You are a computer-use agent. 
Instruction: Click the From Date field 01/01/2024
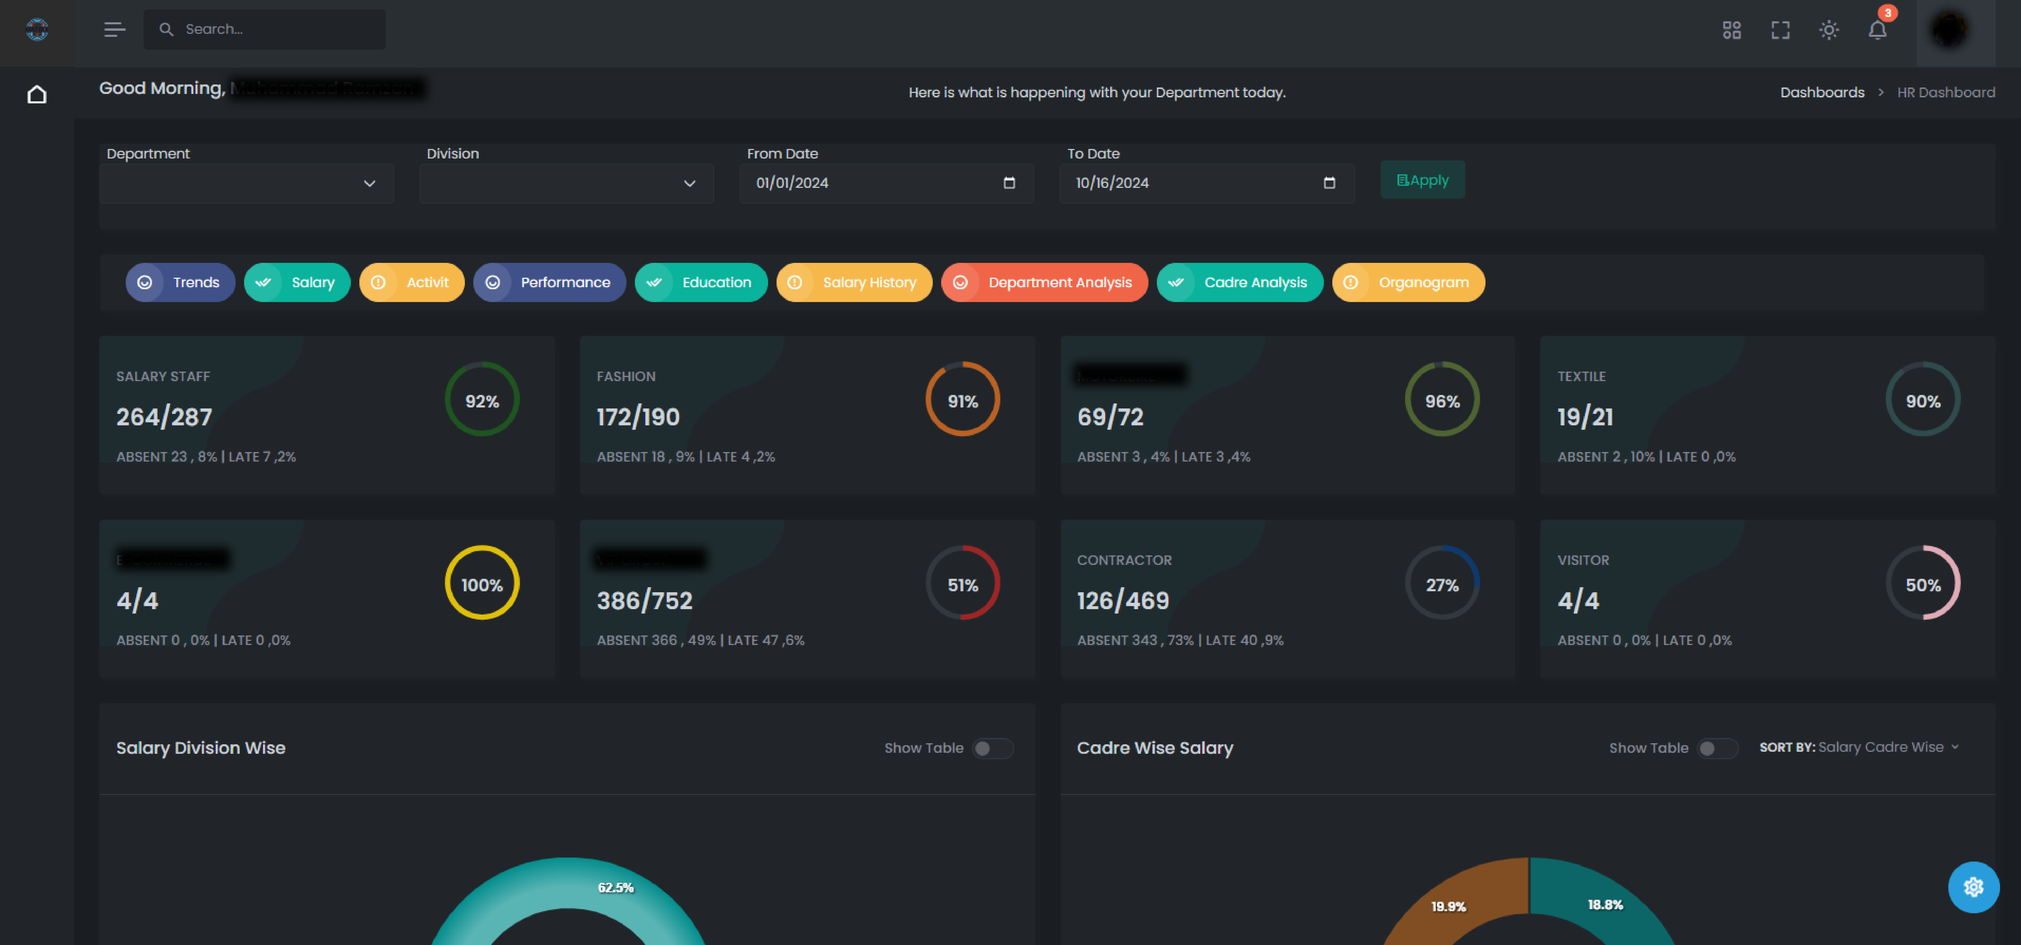(x=886, y=183)
